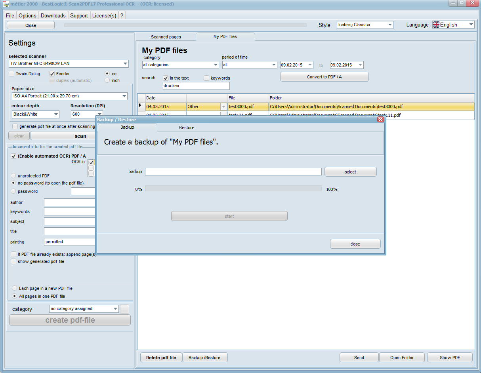Tick the keywords search checkbox
The height and width of the screenshot is (373, 481).
tap(206, 78)
